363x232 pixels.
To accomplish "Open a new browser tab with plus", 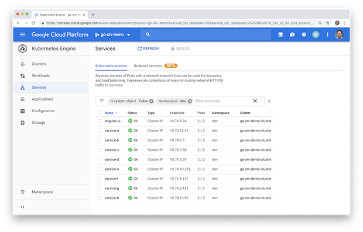I will pos(93,15).
